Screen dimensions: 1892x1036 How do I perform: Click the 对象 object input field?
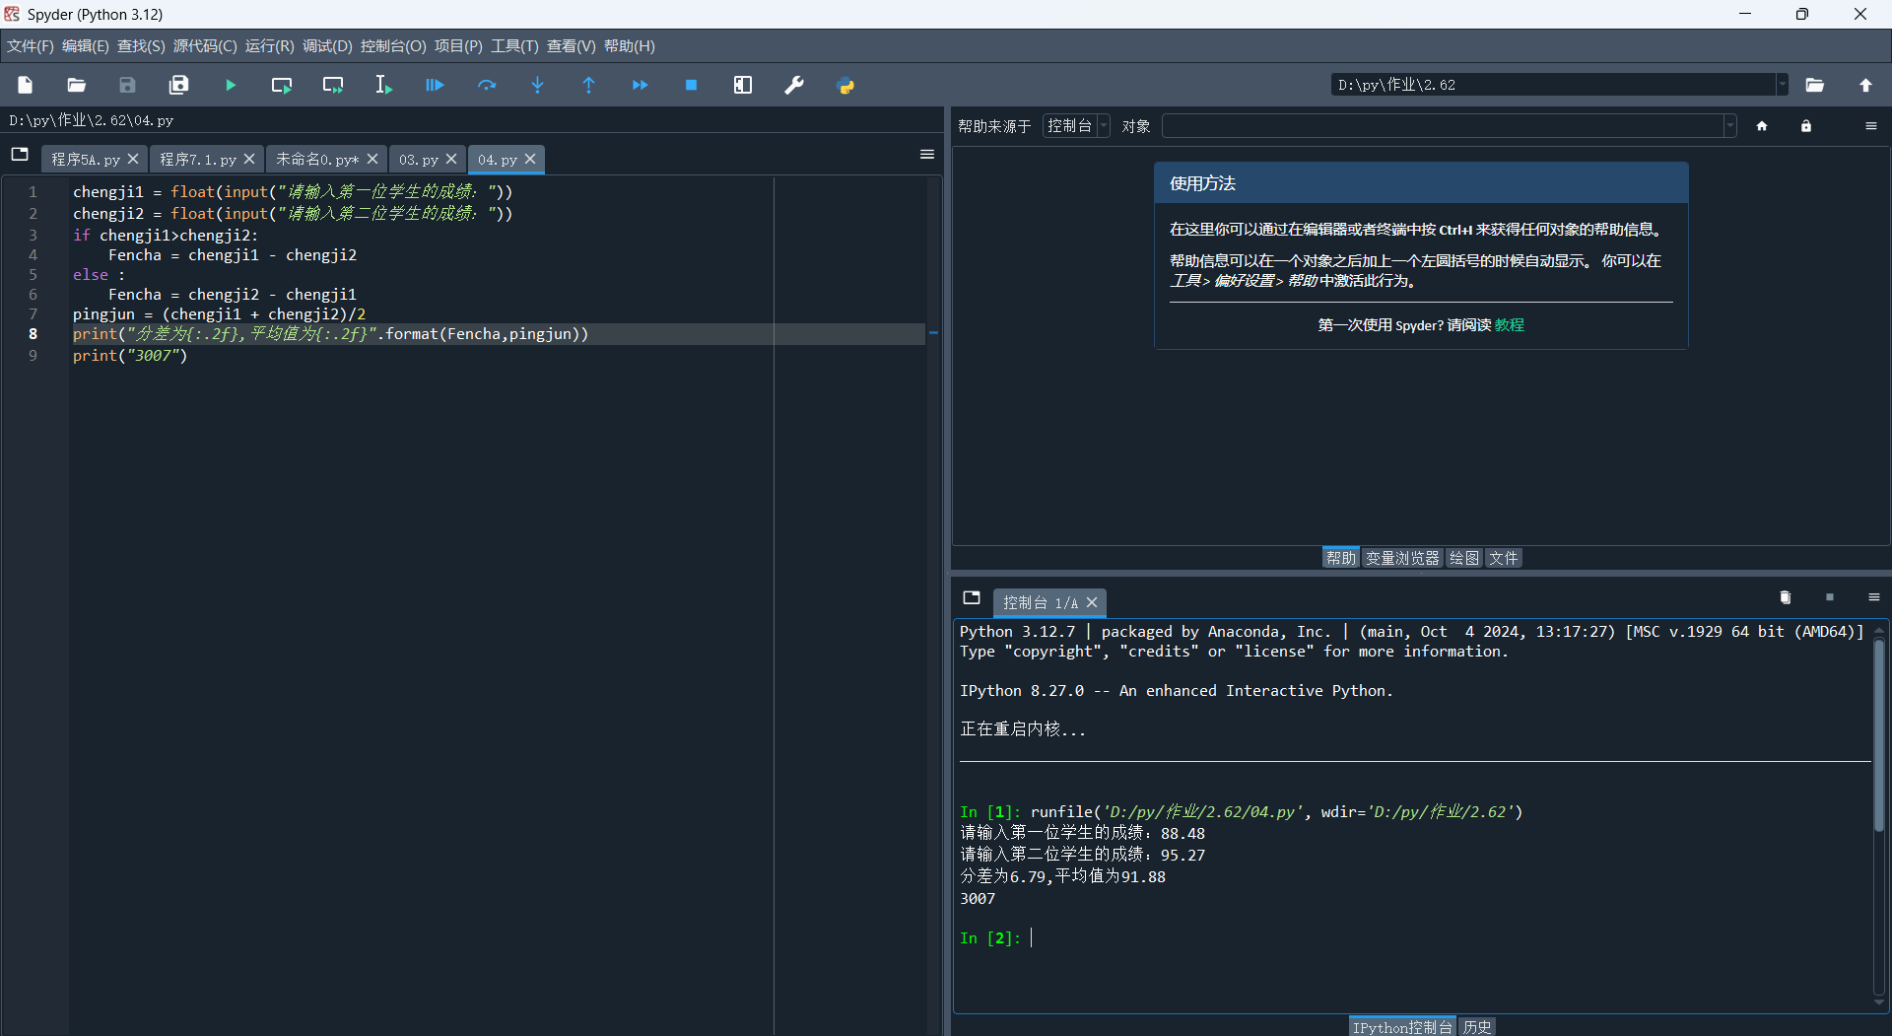point(1443,126)
